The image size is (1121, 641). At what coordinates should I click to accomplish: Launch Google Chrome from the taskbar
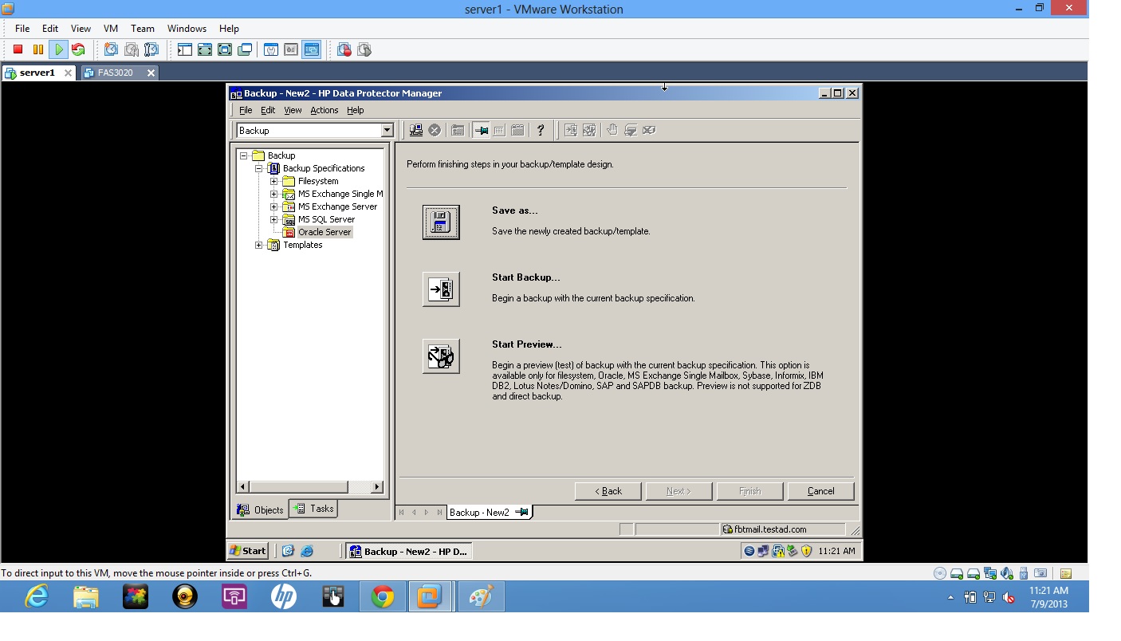click(x=382, y=596)
